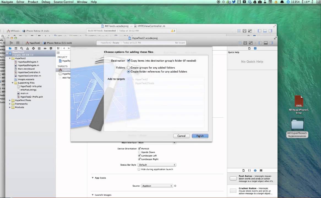Show the File inspector
The image size is (321, 198).
(249, 48)
